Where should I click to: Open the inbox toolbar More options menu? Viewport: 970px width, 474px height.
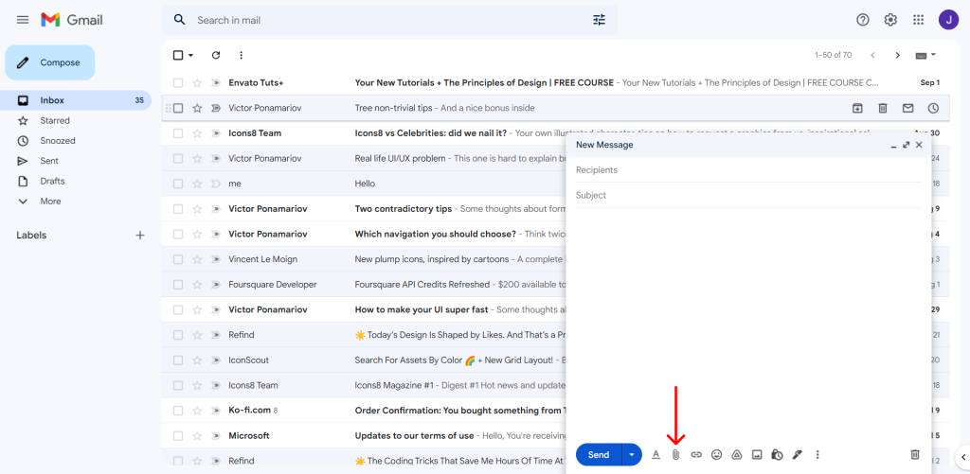coord(242,55)
